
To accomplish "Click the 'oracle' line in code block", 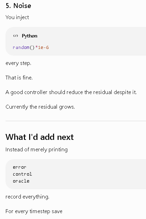I will click(21, 181).
